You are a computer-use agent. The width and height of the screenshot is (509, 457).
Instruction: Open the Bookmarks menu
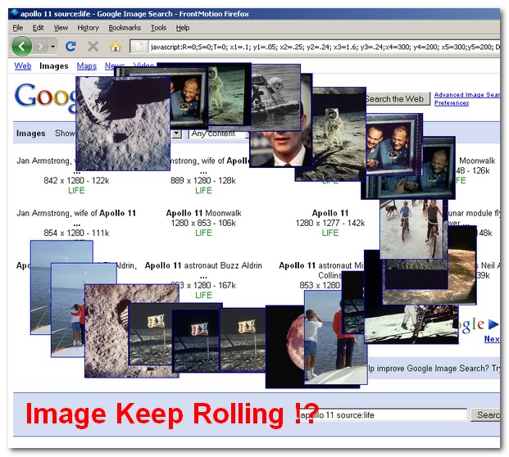click(x=125, y=28)
